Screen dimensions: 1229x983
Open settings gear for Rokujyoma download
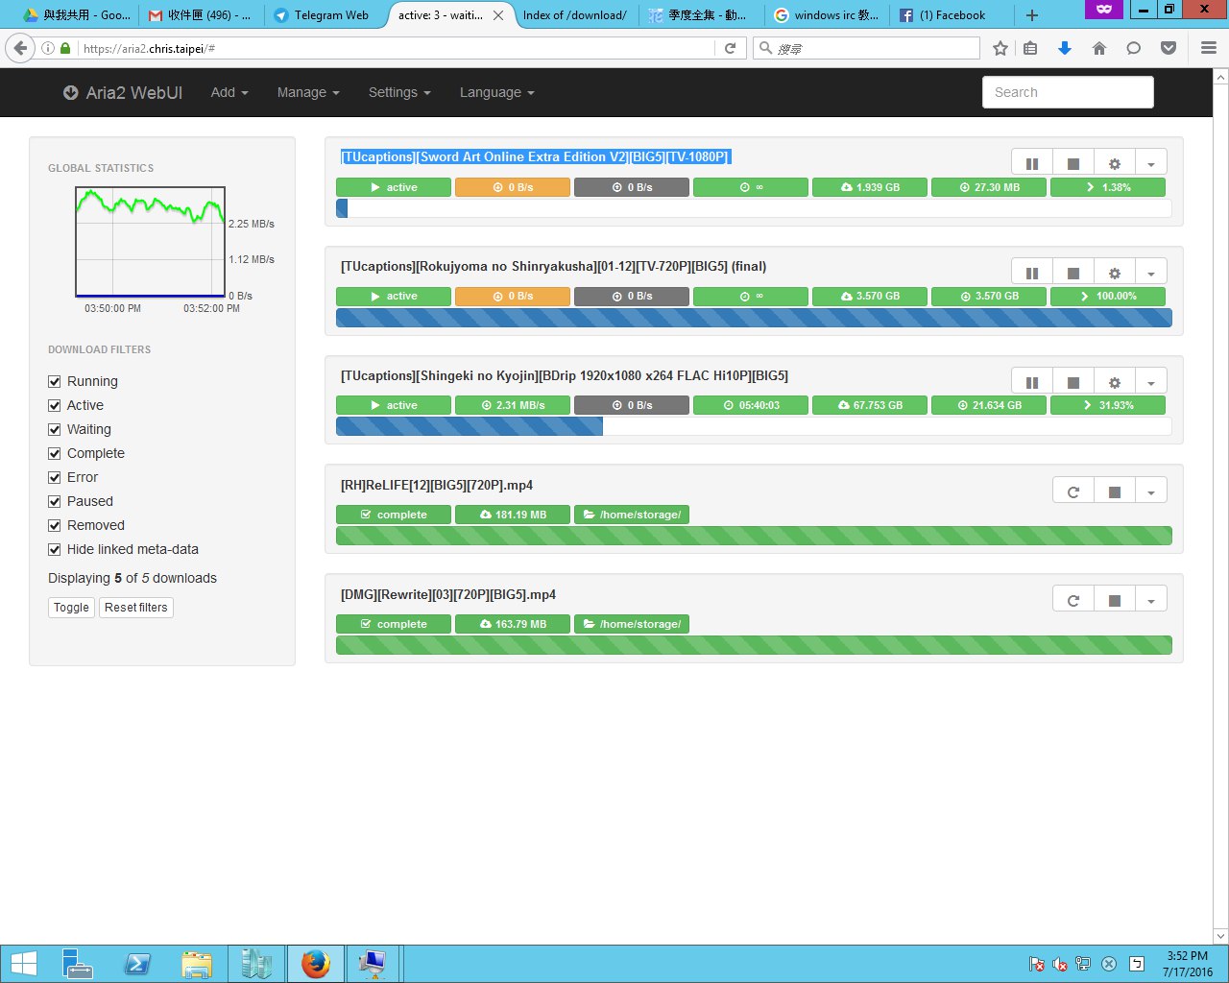pos(1114,274)
